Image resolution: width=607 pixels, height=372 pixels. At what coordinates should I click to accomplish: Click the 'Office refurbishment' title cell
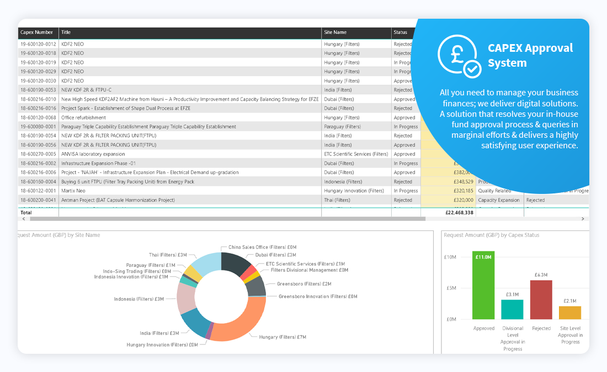point(83,117)
